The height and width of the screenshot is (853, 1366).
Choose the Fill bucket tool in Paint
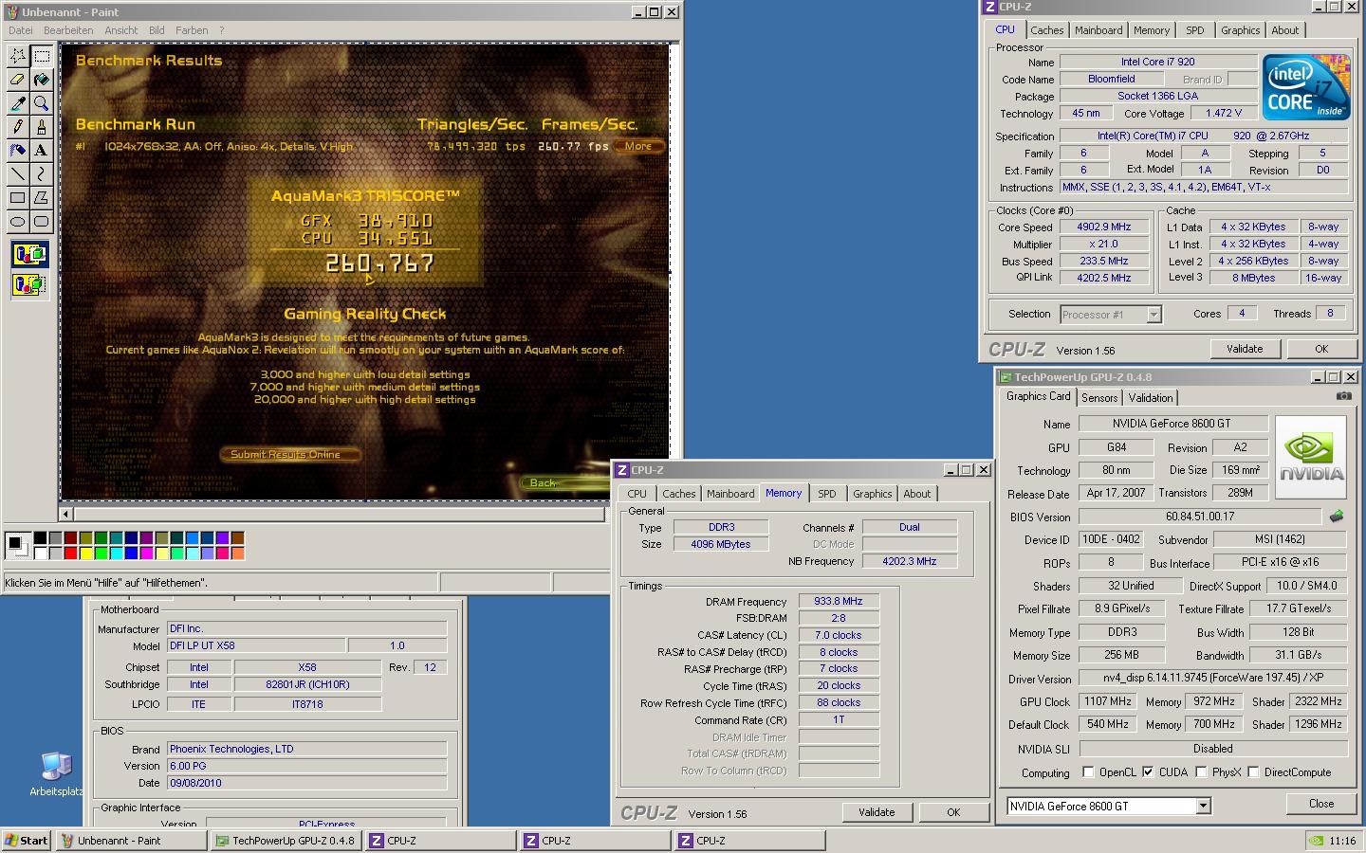[x=41, y=80]
